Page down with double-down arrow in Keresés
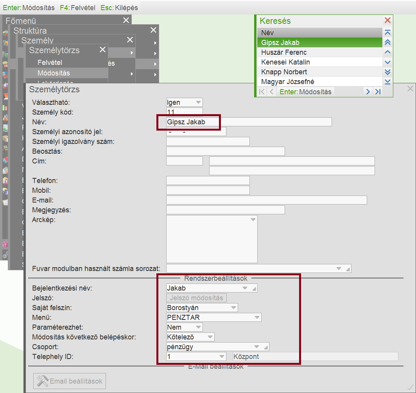416x393 pixels. [x=387, y=72]
